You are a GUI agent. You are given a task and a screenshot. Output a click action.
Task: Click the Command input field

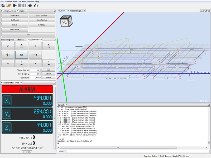click(x=138, y=151)
